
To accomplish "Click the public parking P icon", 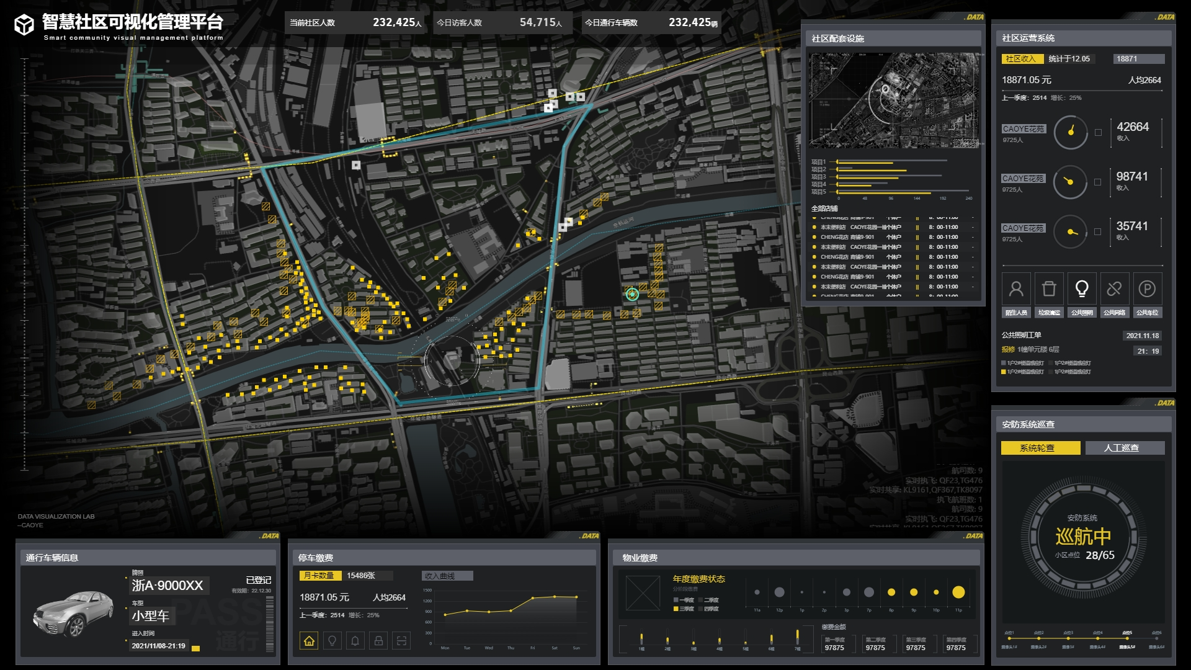I will click(x=1147, y=289).
